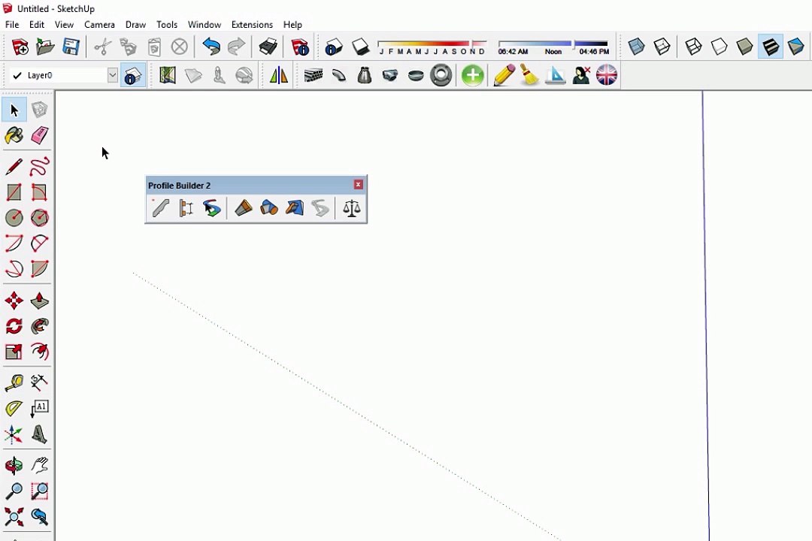Open the Extensions menu
The image size is (812, 541).
(x=252, y=24)
